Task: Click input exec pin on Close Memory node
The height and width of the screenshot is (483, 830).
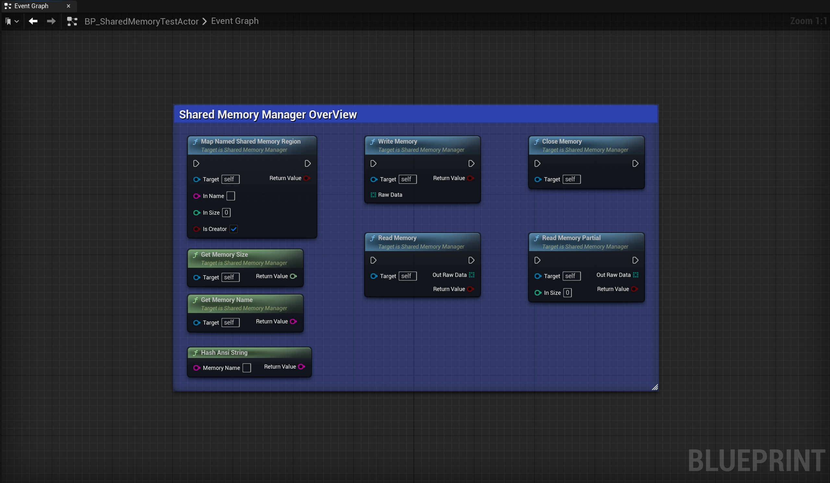Action: [x=537, y=163]
